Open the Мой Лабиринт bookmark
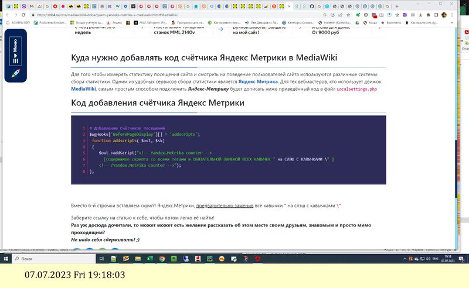Image resolution: width=469 pixels, height=288 pixels. [x=151, y=22]
